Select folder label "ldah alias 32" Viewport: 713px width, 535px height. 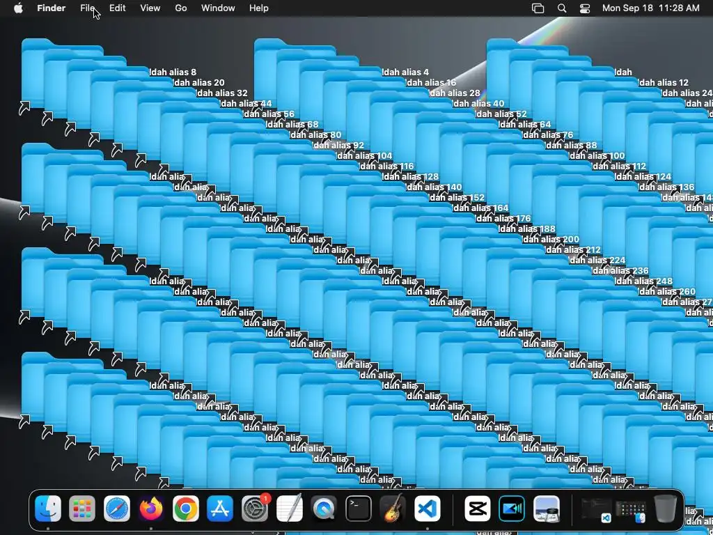(x=222, y=93)
